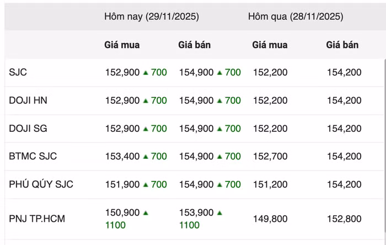Image resolution: width=386 pixels, height=245 pixels.
Task: Click the up arrow in BTMC SJC buy price
Action: [x=146, y=157]
